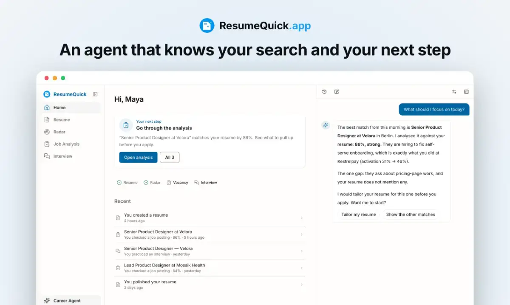The image size is (510, 305).
Task: Click the Resume document icon in sidebar
Action: point(47,120)
